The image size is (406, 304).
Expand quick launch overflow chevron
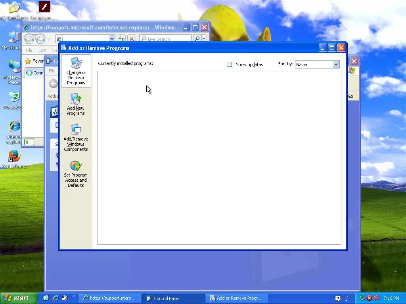[x=74, y=296]
